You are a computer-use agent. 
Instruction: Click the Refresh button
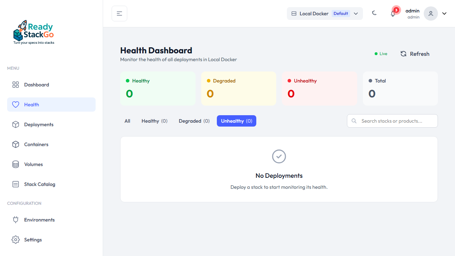[x=414, y=54]
